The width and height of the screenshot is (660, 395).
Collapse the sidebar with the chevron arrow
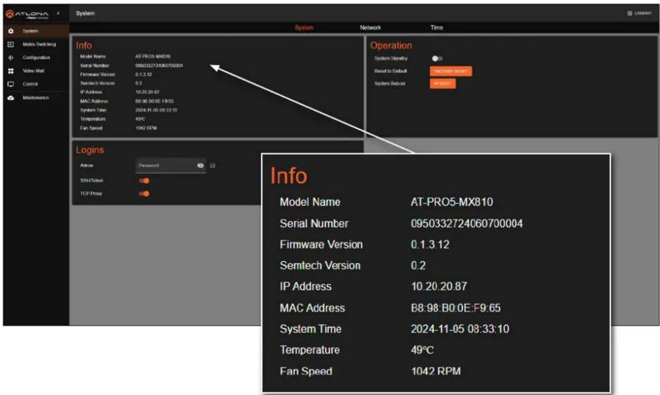point(58,13)
